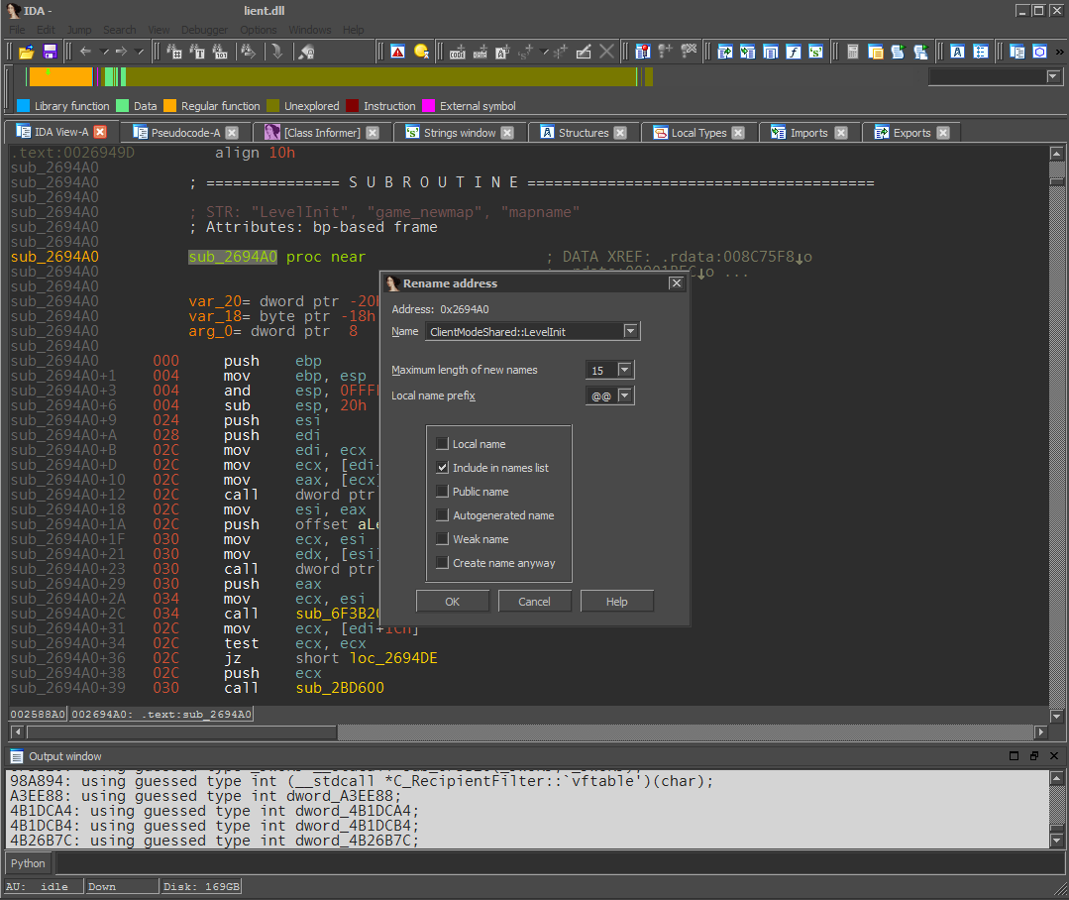1069x900 pixels.
Task: Switch to the Strings window tab
Action: click(x=460, y=132)
